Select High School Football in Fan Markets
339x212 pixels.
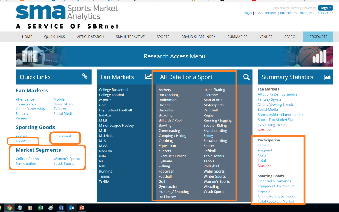click(x=116, y=110)
